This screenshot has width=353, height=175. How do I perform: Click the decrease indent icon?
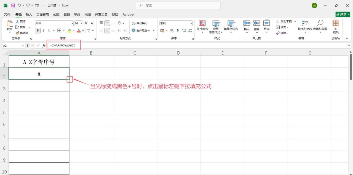click(x=119, y=30)
